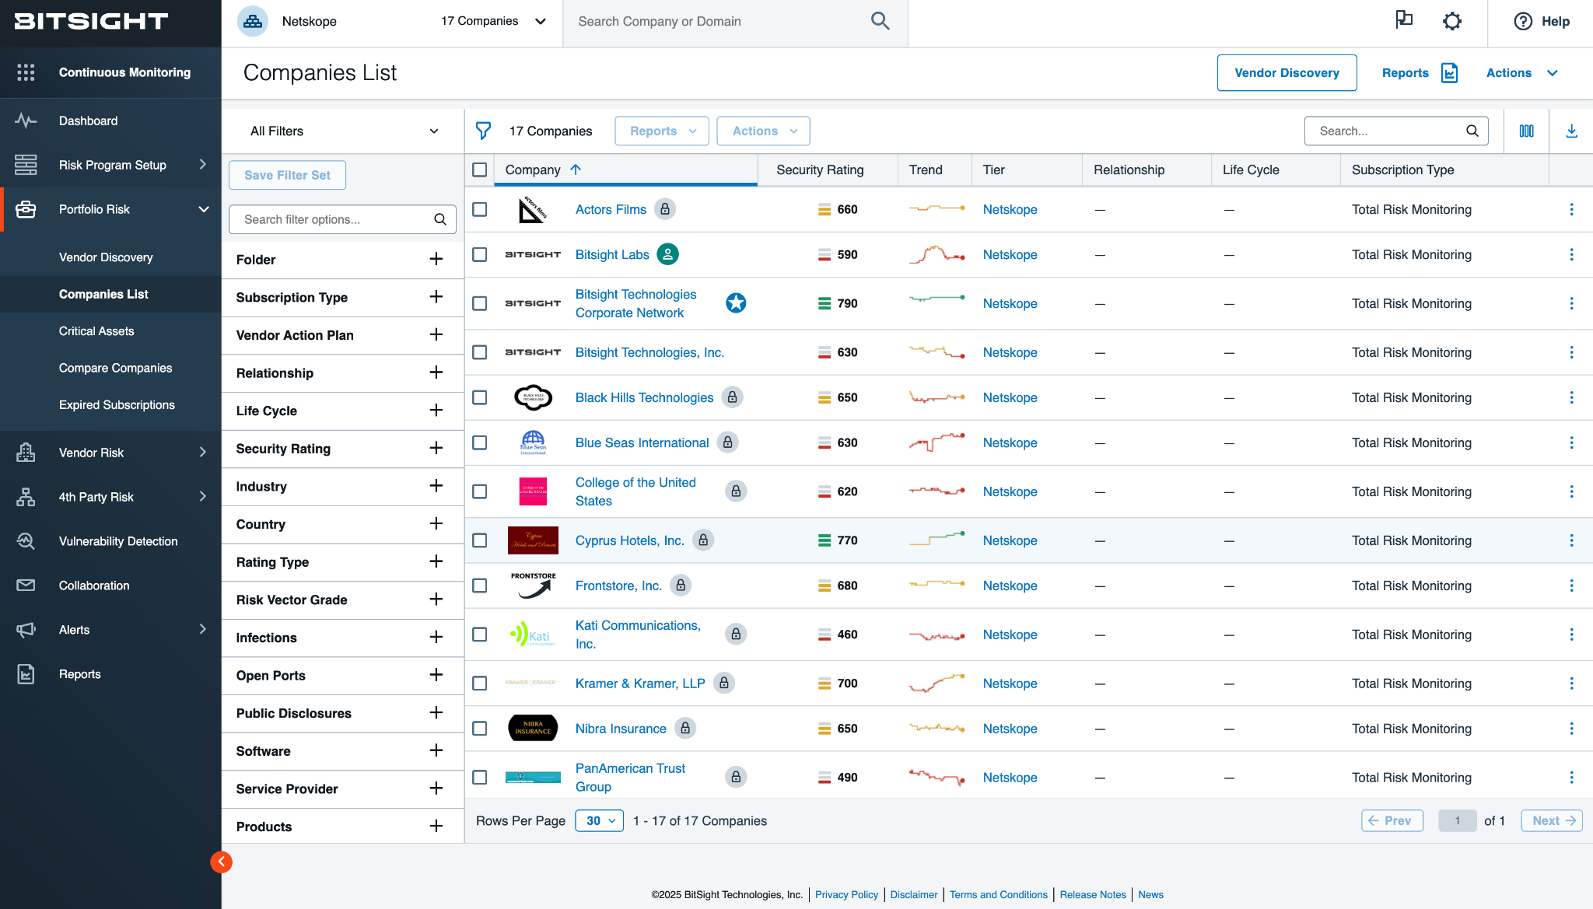Open the 17 Companies dropdown in header

(x=493, y=21)
